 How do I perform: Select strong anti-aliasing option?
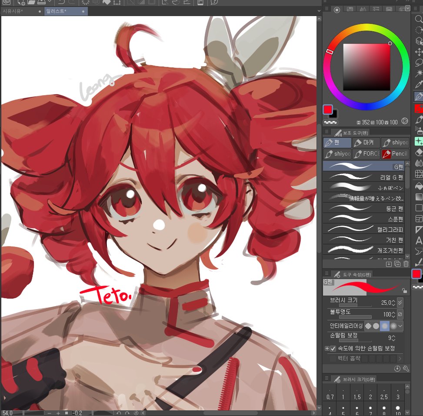click(x=393, y=326)
